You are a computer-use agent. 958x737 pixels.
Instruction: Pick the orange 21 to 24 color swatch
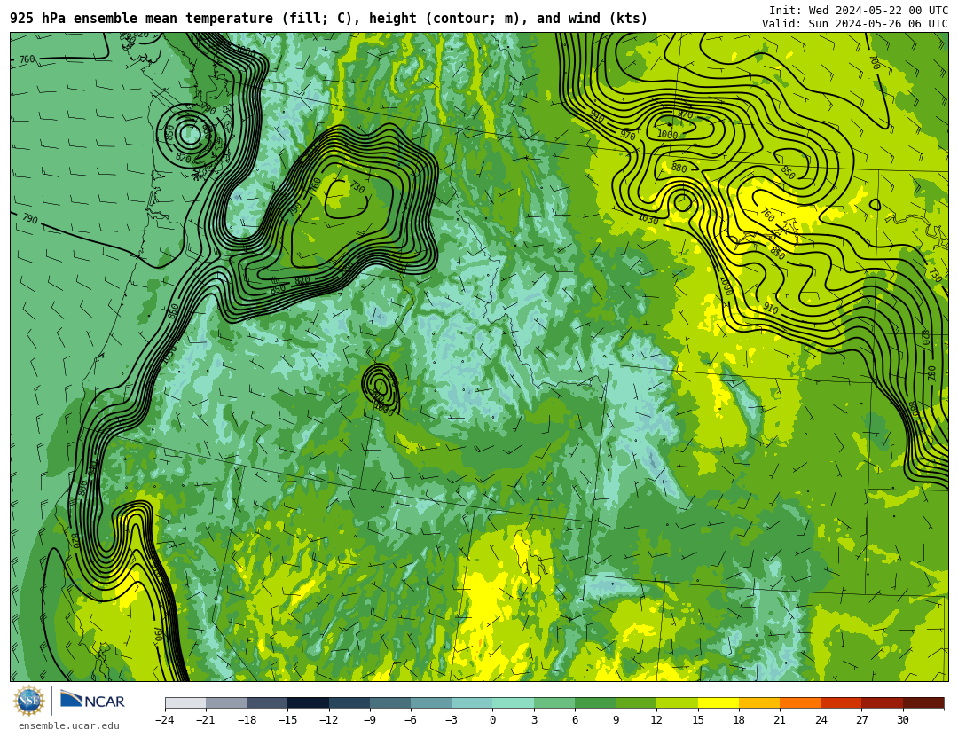(x=800, y=702)
